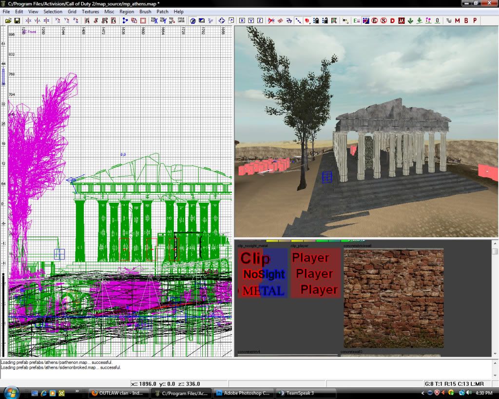Click the red M toolbar icon

click(x=457, y=20)
